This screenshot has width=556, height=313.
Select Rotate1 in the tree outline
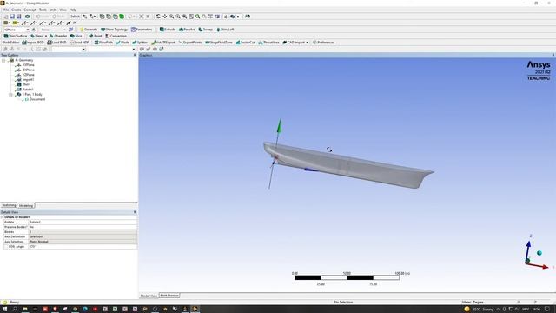pos(28,90)
